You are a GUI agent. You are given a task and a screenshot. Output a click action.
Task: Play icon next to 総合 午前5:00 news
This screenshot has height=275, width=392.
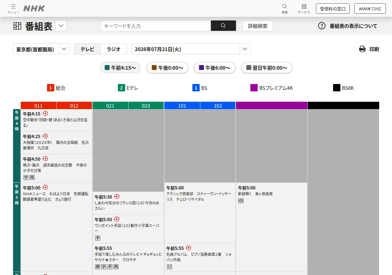pyautogui.click(x=45, y=187)
